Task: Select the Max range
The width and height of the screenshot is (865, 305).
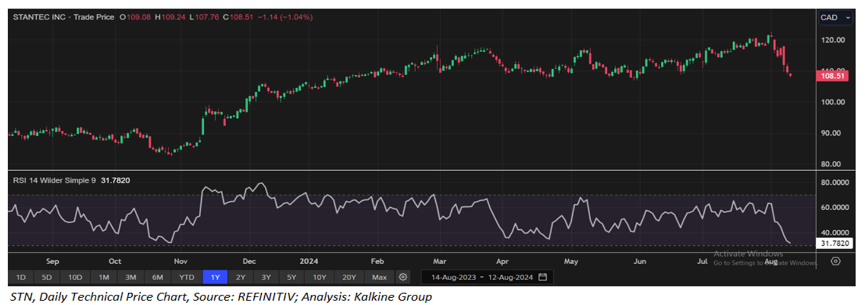Action: coord(379,277)
